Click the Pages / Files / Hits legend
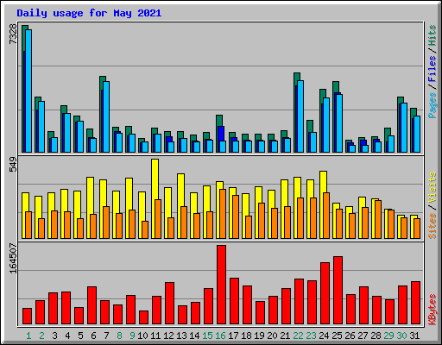Viewport: 442px width, 345px height. click(433, 72)
